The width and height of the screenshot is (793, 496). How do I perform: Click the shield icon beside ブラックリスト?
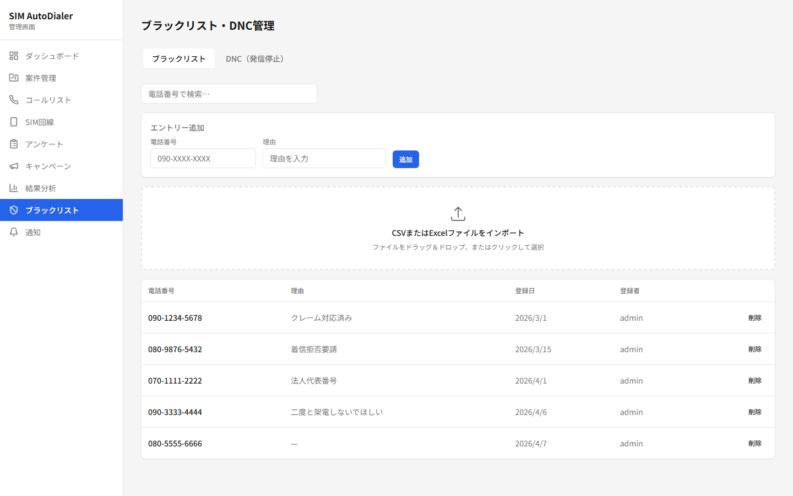click(14, 210)
